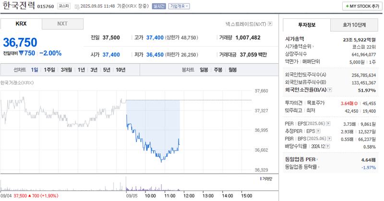Select the 1년 line chart period

(x=81, y=70)
